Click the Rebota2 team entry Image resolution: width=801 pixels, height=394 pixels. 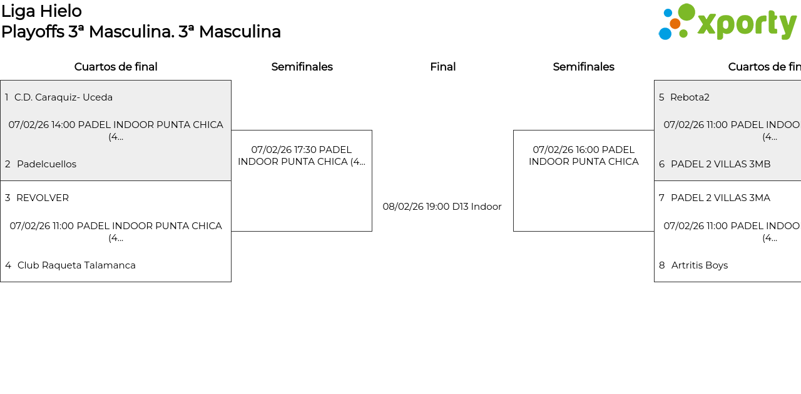(690, 97)
